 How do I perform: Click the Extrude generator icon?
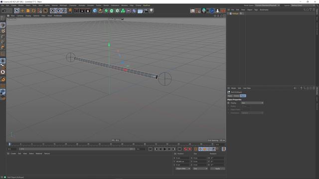(x=112, y=10)
